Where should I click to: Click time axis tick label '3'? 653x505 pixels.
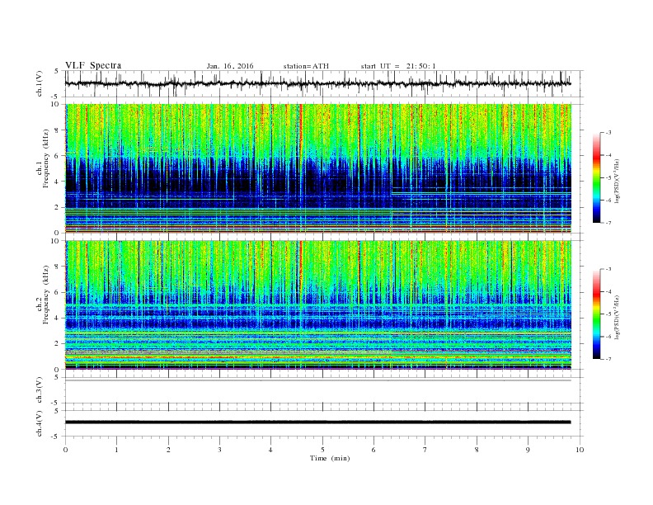click(x=219, y=450)
